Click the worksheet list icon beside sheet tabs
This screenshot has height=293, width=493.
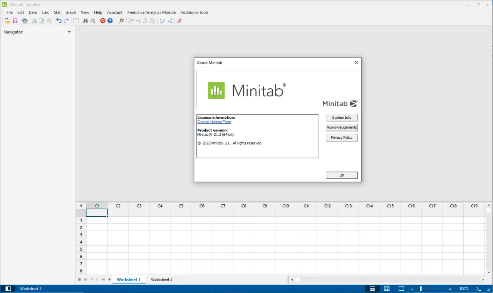coord(80,280)
